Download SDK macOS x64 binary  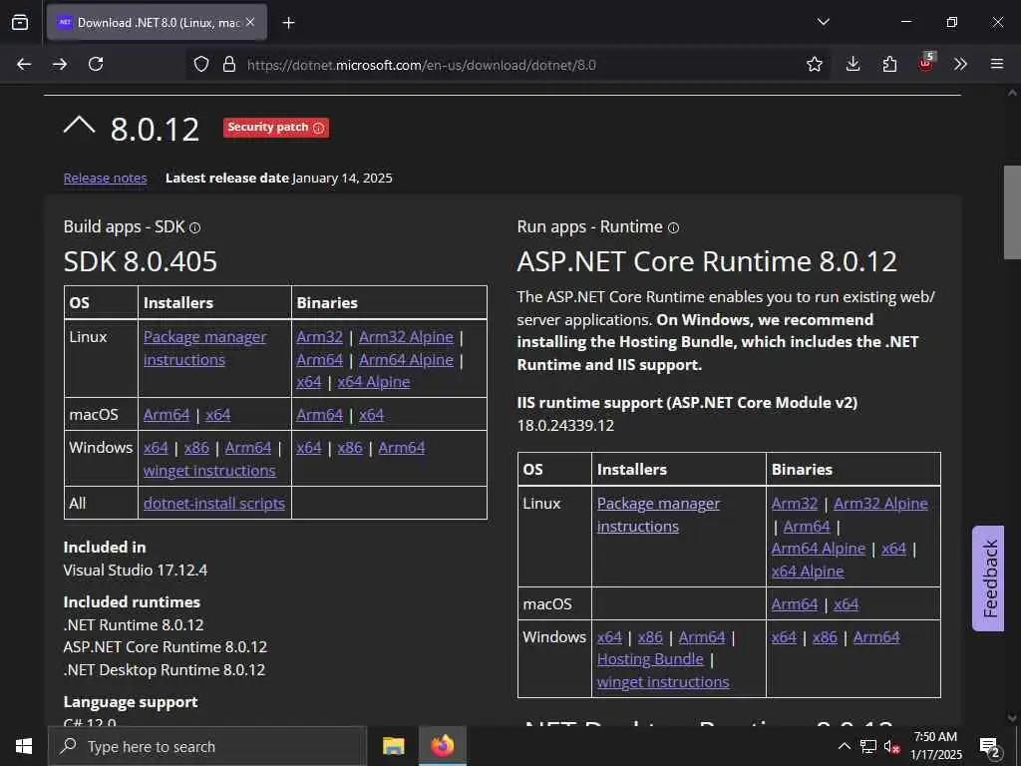click(x=371, y=415)
